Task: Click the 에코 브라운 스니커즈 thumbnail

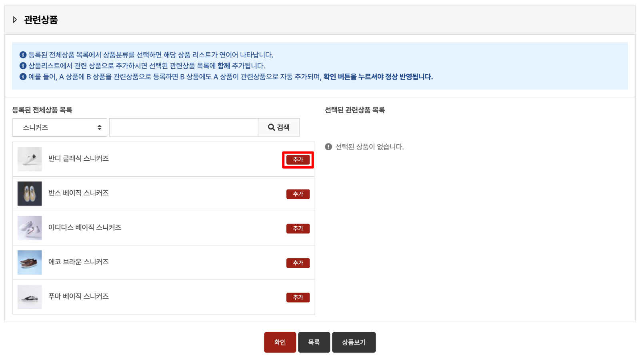Action: point(30,262)
